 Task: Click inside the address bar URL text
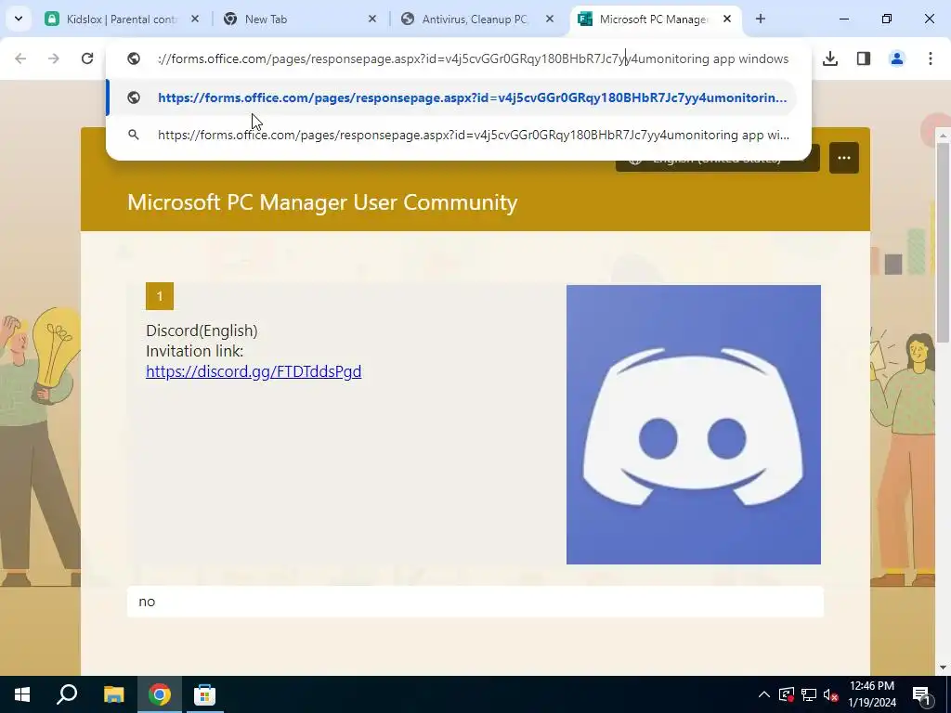click(x=473, y=58)
